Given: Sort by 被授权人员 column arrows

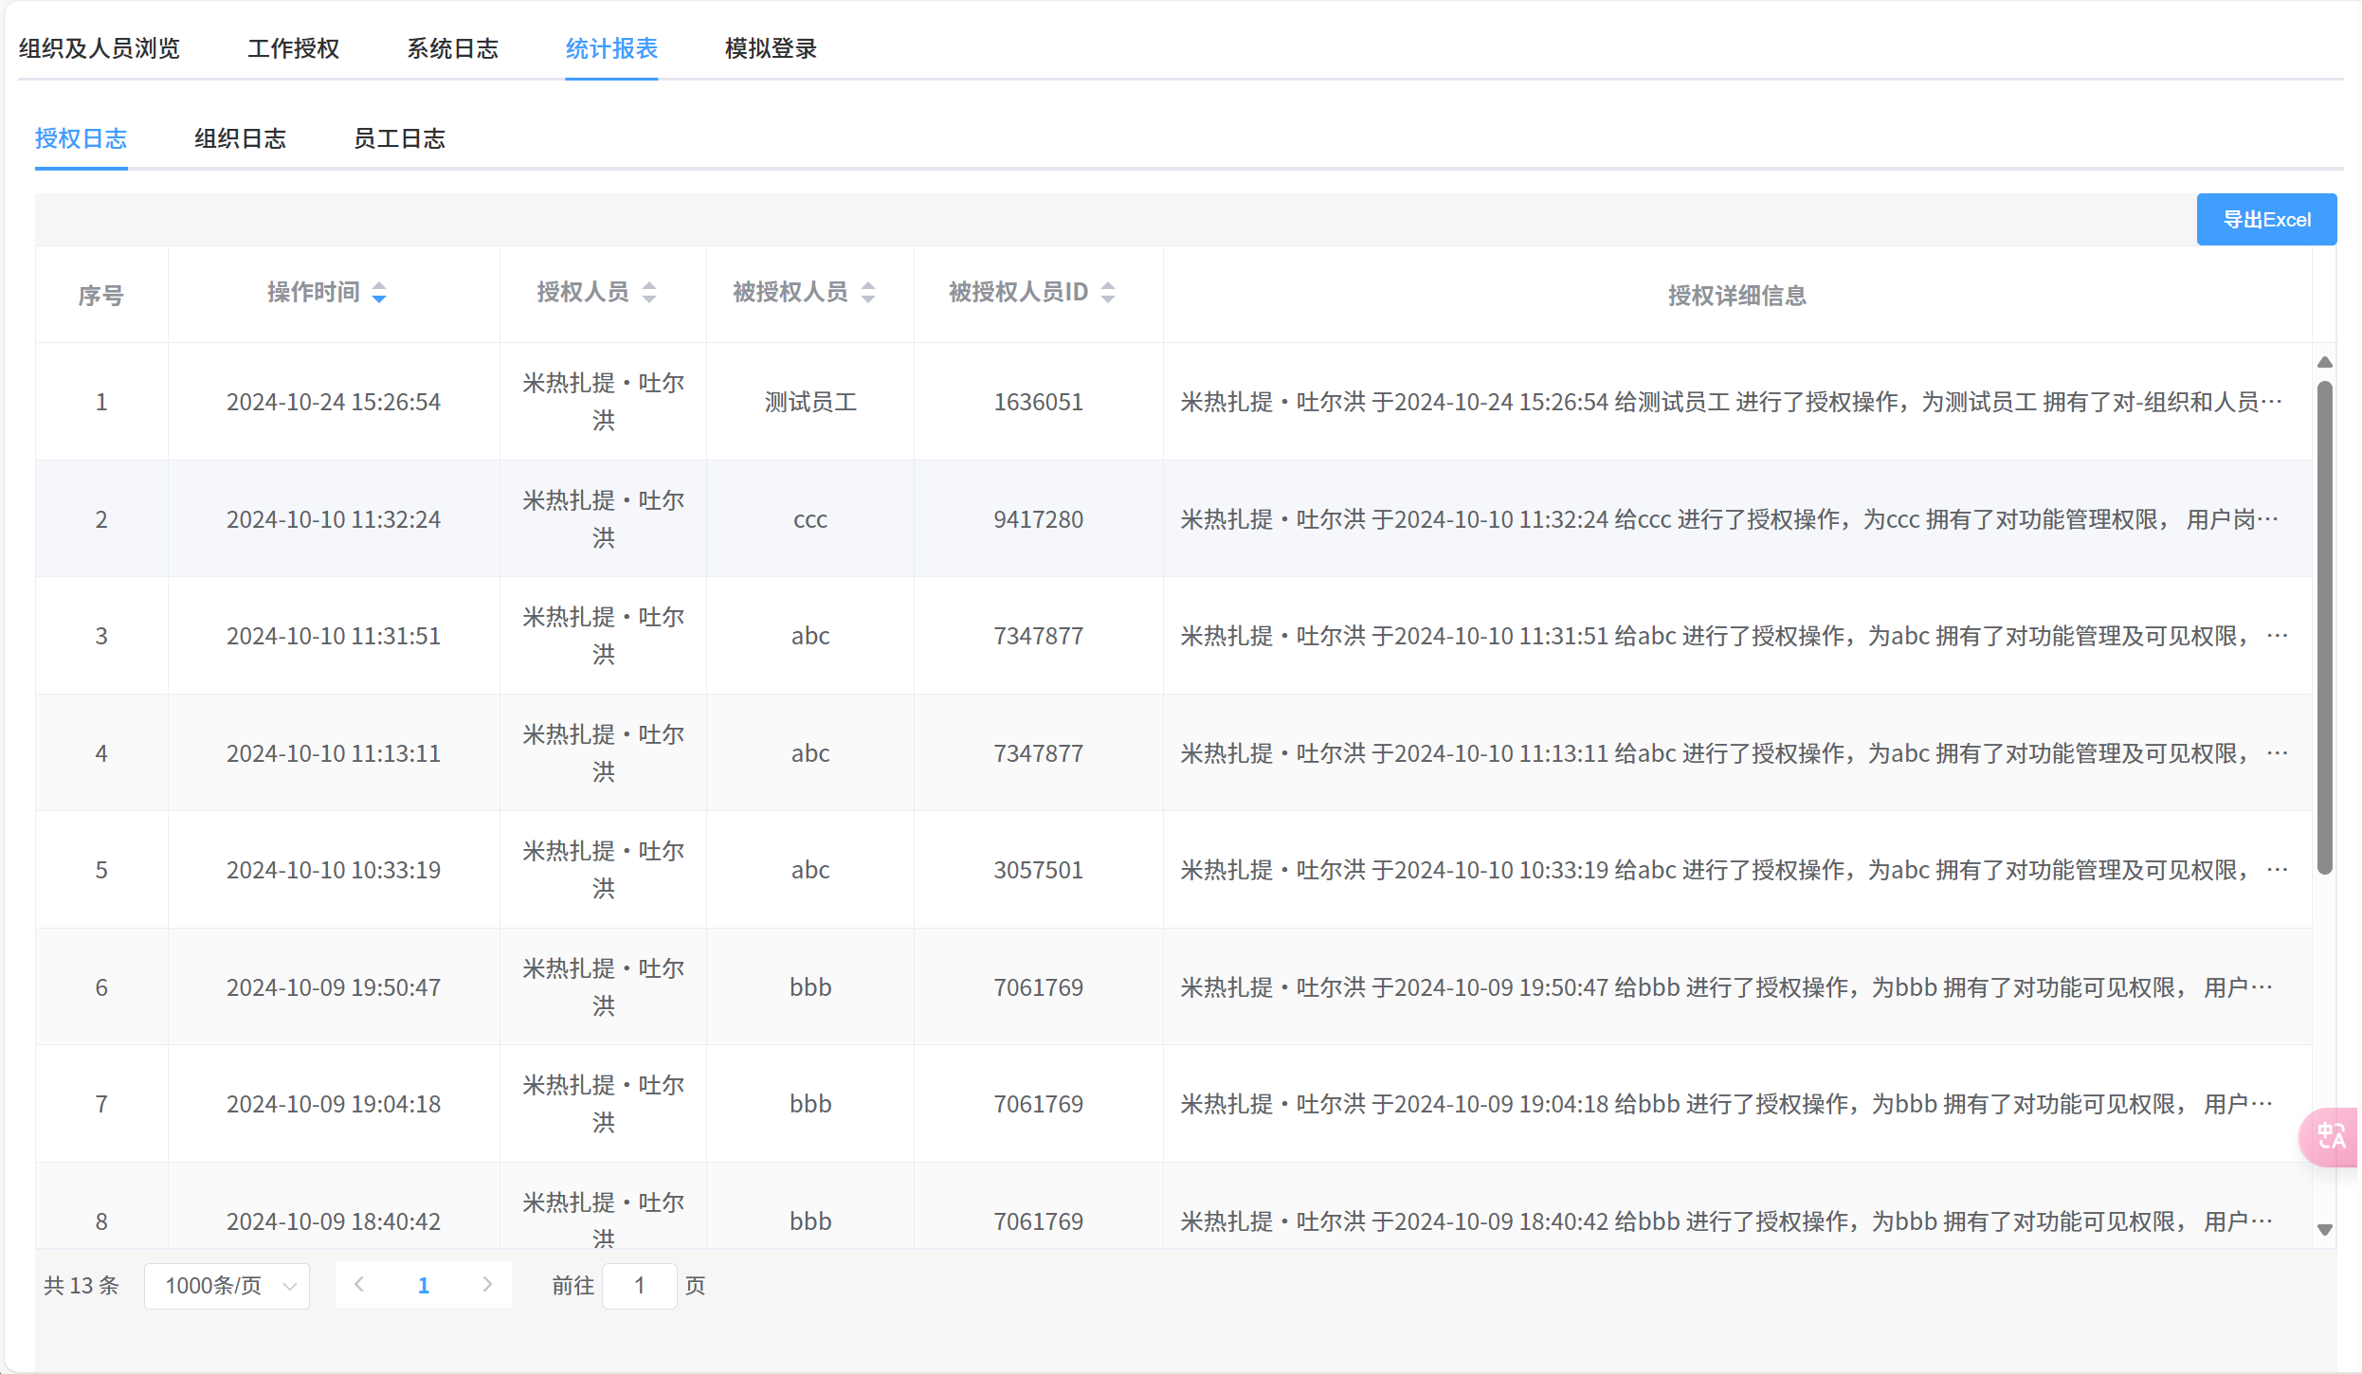Looking at the screenshot, I should [868, 293].
